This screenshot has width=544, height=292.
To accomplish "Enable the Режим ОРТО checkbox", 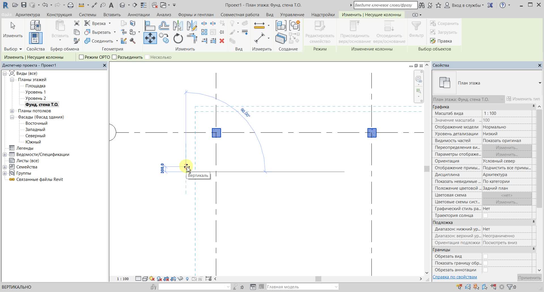I will (x=81, y=57).
